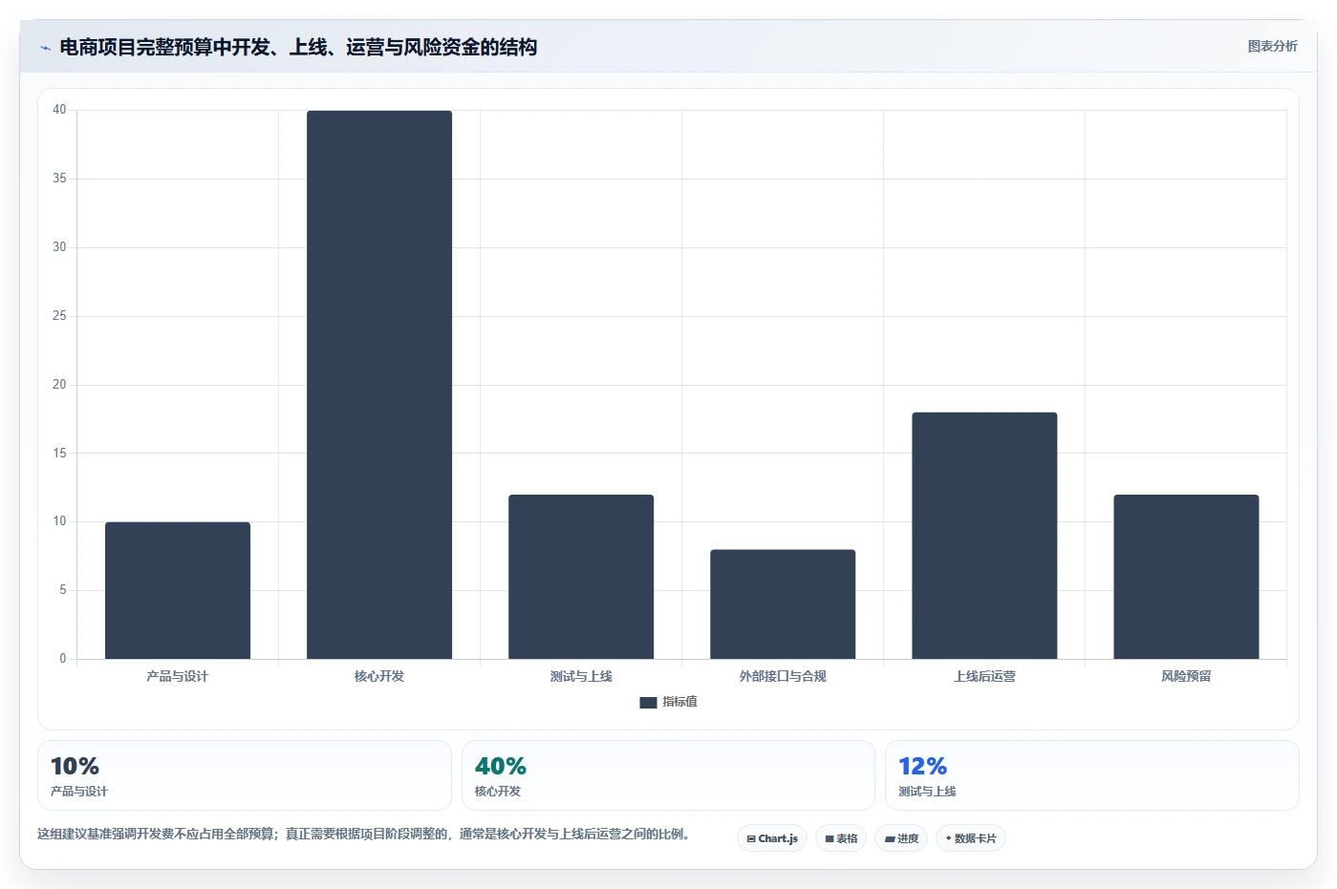The image size is (1337, 889).
Task: Click the y-axis value 25
Action: pyautogui.click(x=59, y=316)
